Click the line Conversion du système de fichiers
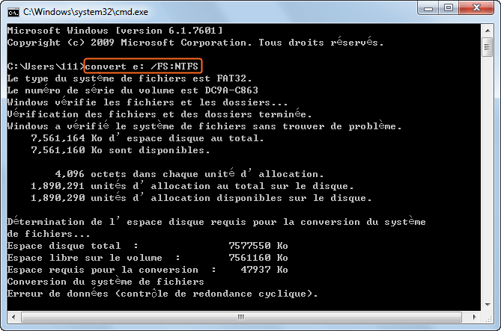Image resolution: width=501 pixels, height=331 pixels. coord(106,282)
